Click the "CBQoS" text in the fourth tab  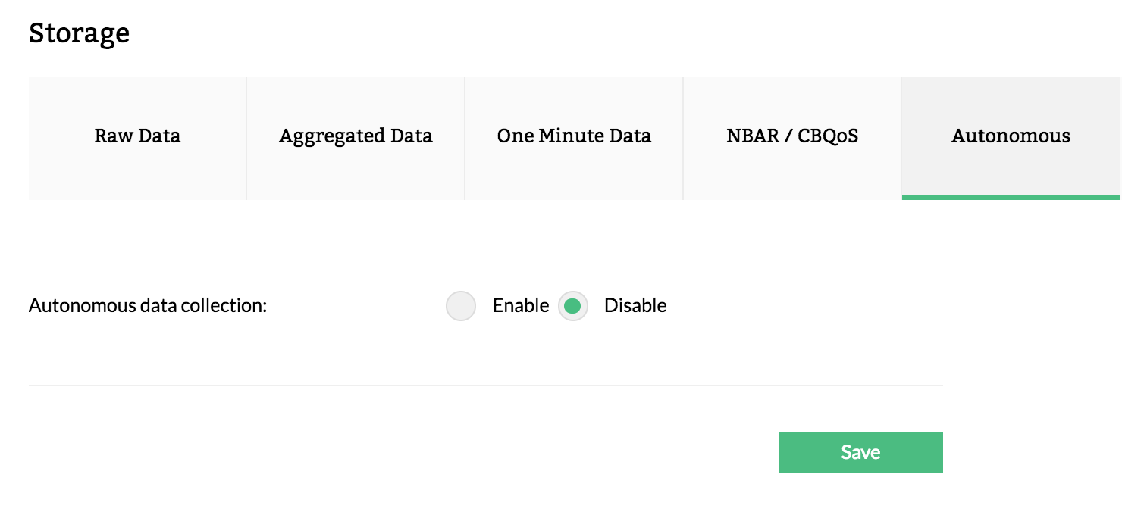click(828, 137)
